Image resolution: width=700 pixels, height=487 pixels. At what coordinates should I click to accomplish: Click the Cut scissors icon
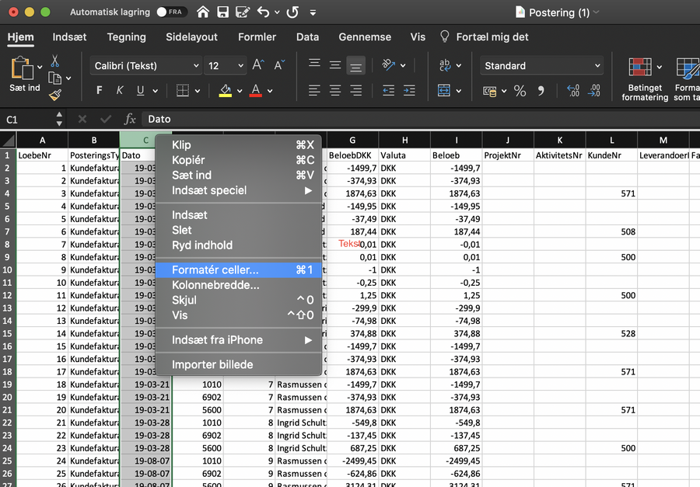point(55,61)
